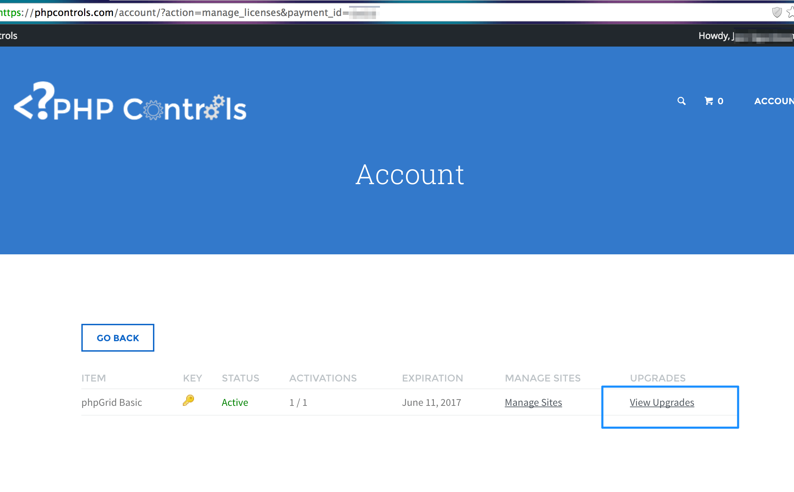Click the cart count number 0

(720, 101)
